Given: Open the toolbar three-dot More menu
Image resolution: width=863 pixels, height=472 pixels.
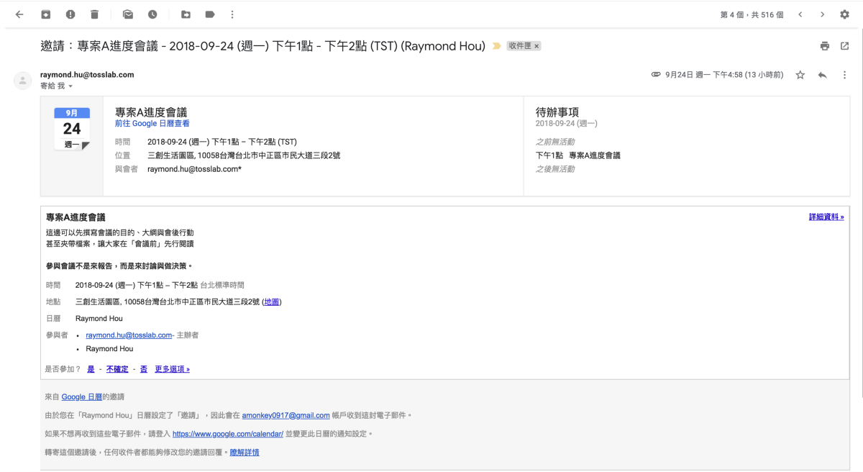Looking at the screenshot, I should pyautogui.click(x=232, y=14).
